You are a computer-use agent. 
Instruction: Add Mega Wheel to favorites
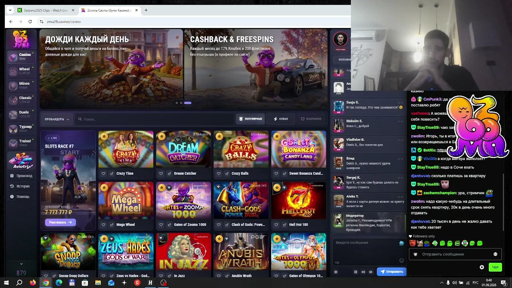click(104, 225)
